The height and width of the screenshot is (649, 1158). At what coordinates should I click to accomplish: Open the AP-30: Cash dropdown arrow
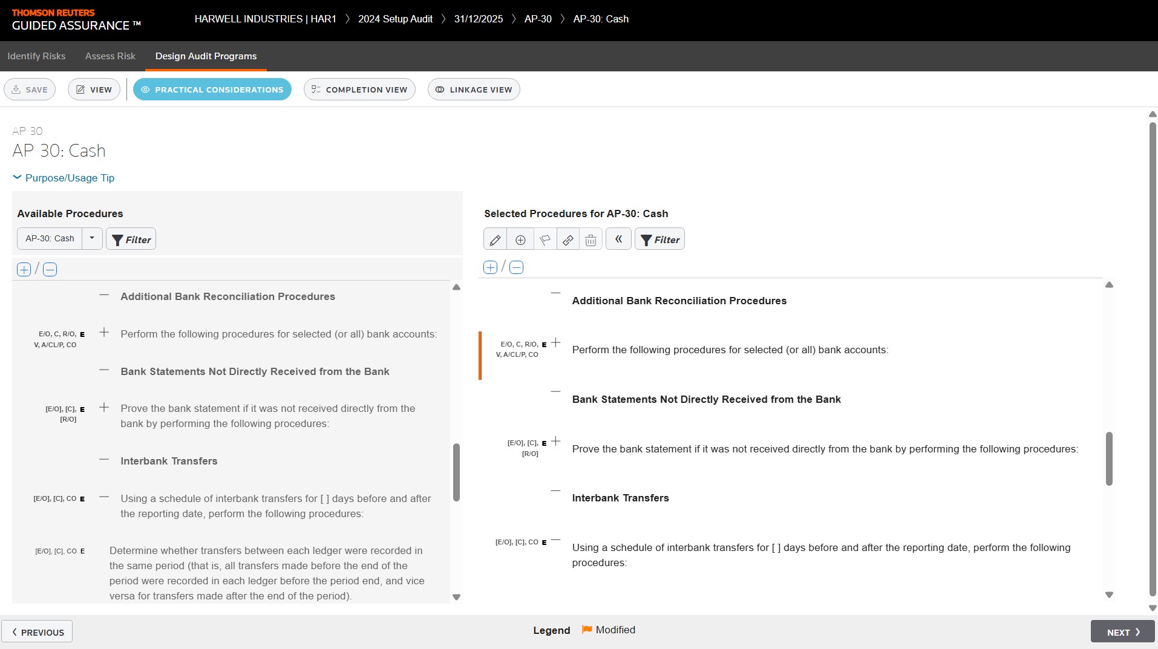pyautogui.click(x=92, y=238)
